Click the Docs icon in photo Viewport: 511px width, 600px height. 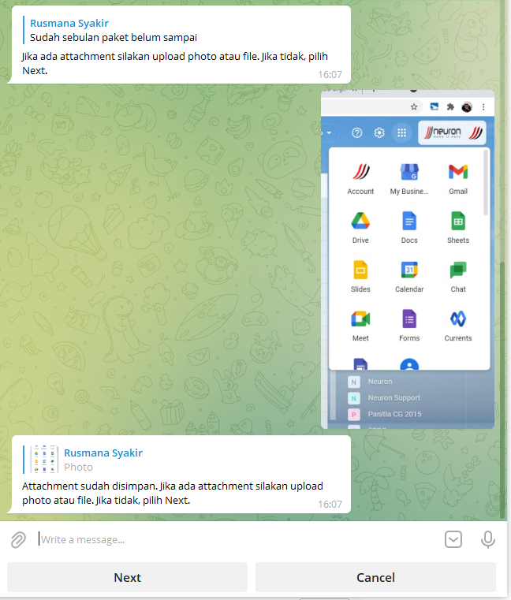coord(409,222)
